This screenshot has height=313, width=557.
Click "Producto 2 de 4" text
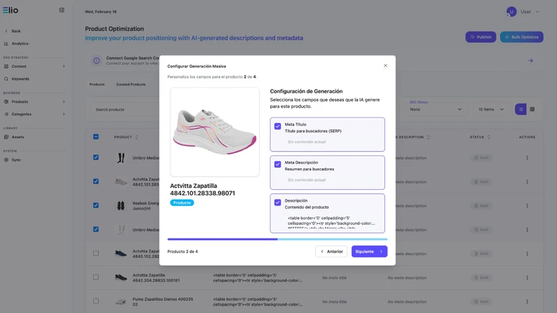click(x=182, y=252)
